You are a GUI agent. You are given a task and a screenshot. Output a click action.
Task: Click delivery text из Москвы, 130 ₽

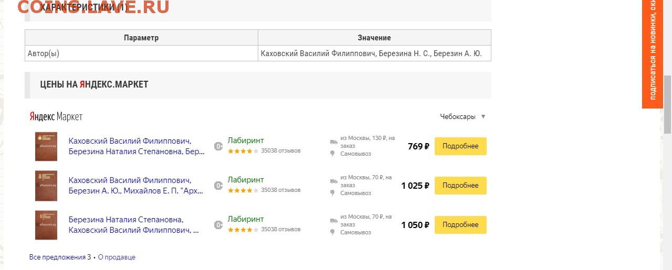pos(367,142)
